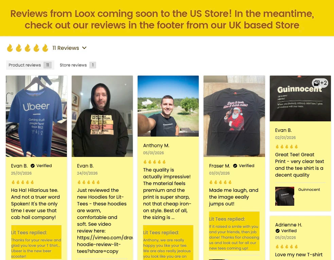This screenshot has height=260, width=334.
Task: Switch to the Store reviews tab
Action: click(x=78, y=65)
